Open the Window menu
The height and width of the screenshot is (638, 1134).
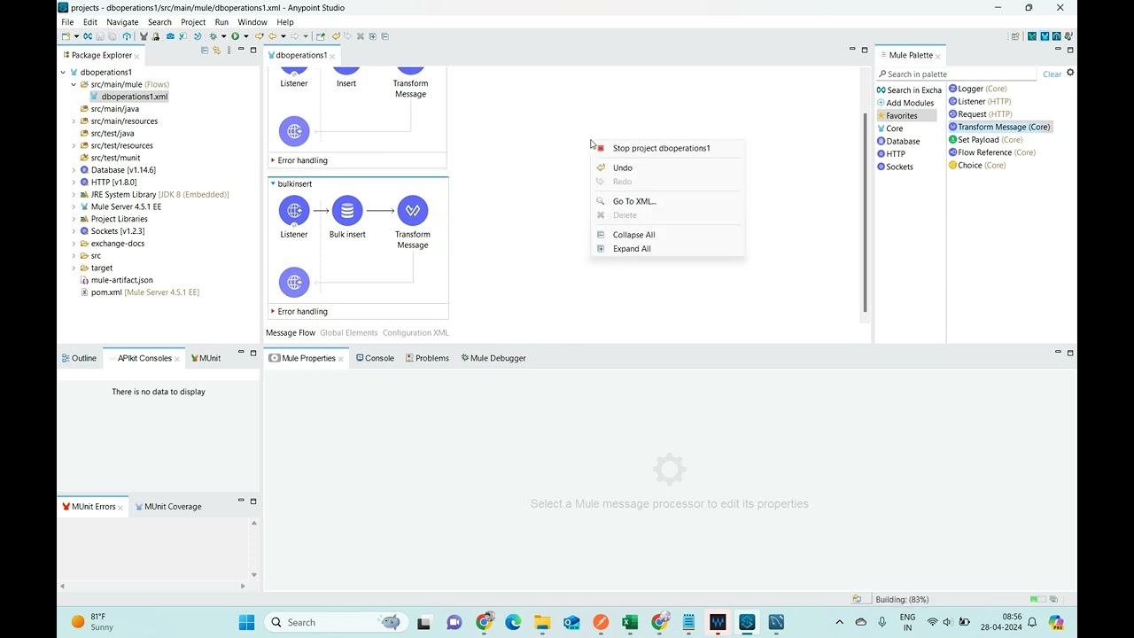coord(252,22)
